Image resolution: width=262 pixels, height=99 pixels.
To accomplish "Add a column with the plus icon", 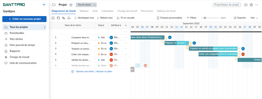I will pyautogui.click(x=126, y=25).
